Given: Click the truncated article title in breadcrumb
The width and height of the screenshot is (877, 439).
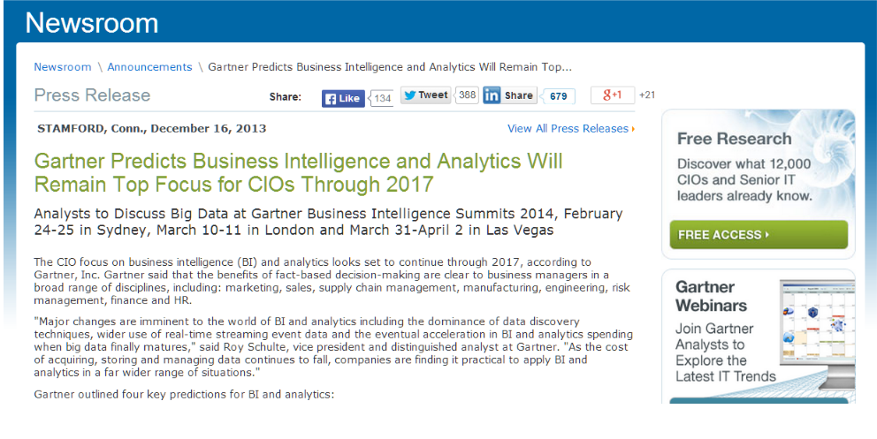Looking at the screenshot, I should (390, 67).
